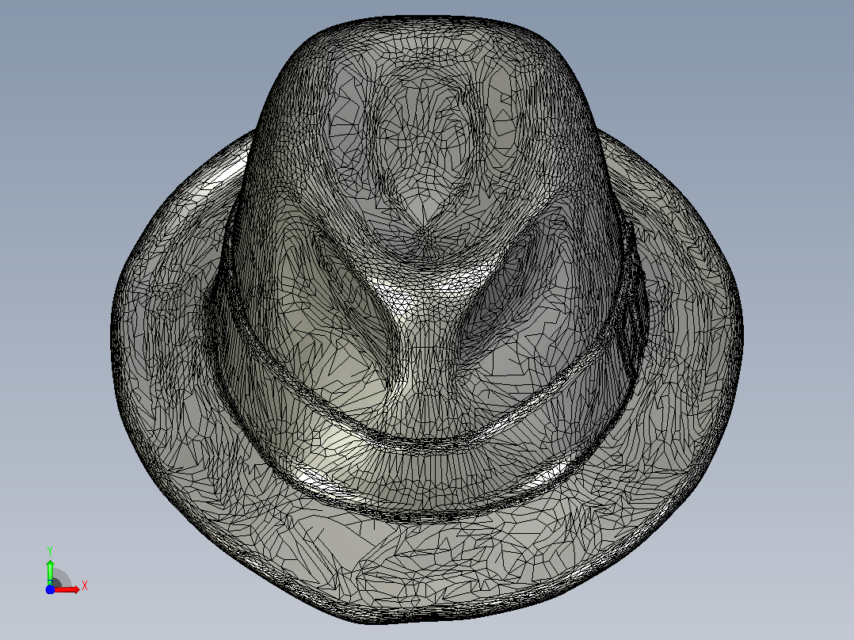The image size is (854, 640).
Task: Select the fedora hat mesh model
Action: coord(427,320)
